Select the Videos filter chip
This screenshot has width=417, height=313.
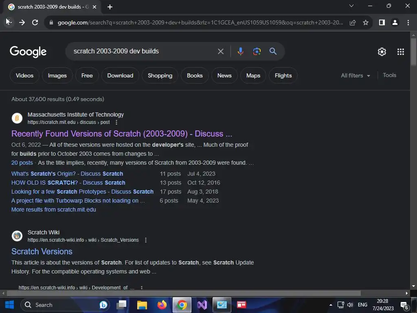click(x=24, y=75)
